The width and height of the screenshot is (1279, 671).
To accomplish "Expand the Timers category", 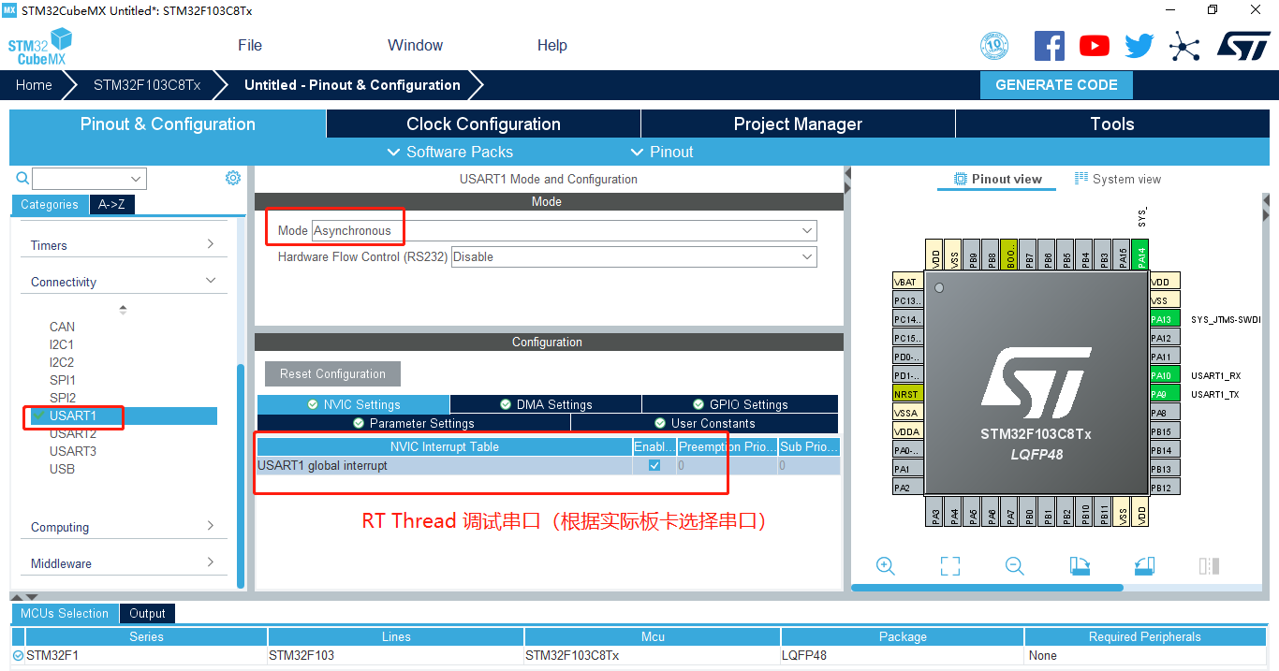I will 124,245.
